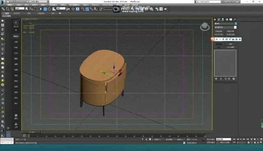Expand the selection filter dropdown in toolbar
263x151 pixels.
coord(20,8)
